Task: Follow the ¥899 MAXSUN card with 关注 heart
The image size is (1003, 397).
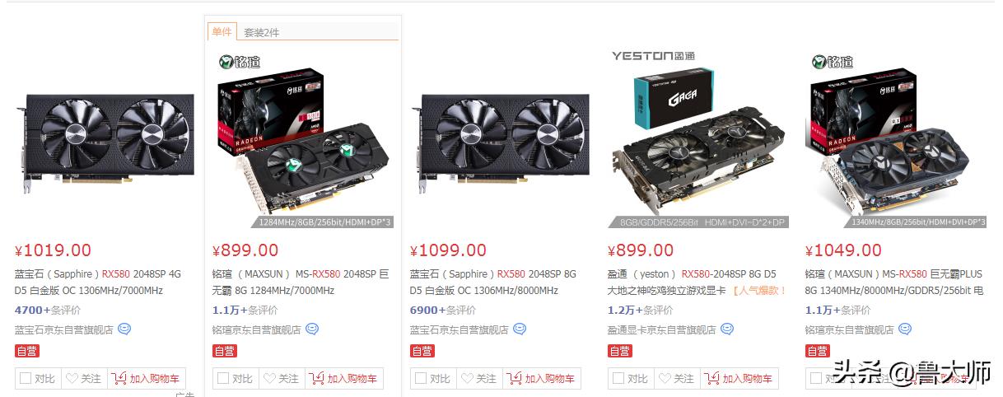Action: (282, 378)
